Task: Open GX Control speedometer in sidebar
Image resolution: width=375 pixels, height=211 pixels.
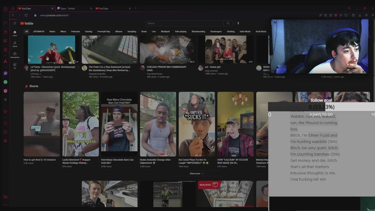Action: tap(5, 23)
